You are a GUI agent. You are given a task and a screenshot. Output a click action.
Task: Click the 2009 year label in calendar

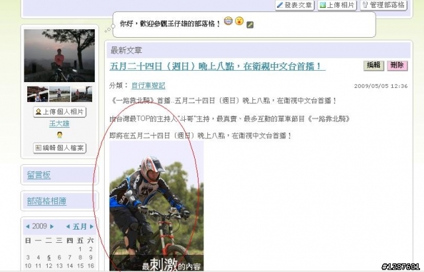[x=40, y=226]
